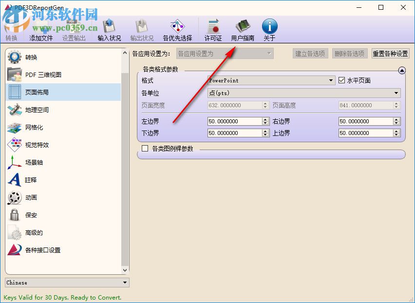Increase 左边界 margin with its stepper
Image resolution: width=415 pixels, height=303 pixels.
coord(264,119)
